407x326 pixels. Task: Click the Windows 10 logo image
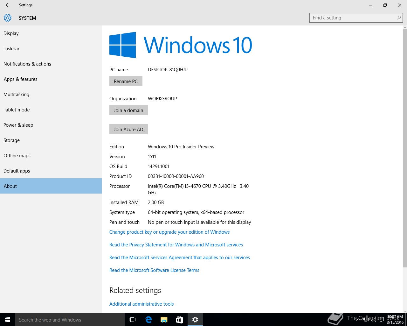coord(181,45)
